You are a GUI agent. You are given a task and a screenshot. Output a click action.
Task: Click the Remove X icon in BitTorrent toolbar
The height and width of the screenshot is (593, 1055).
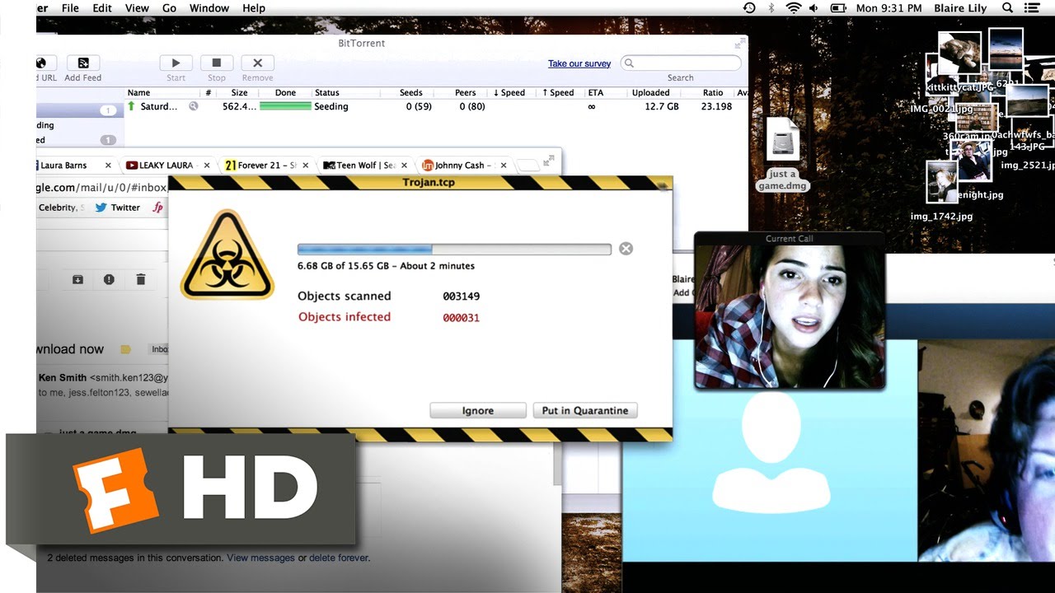tap(257, 63)
